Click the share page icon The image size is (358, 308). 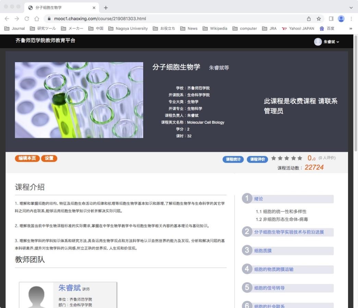(309, 19)
